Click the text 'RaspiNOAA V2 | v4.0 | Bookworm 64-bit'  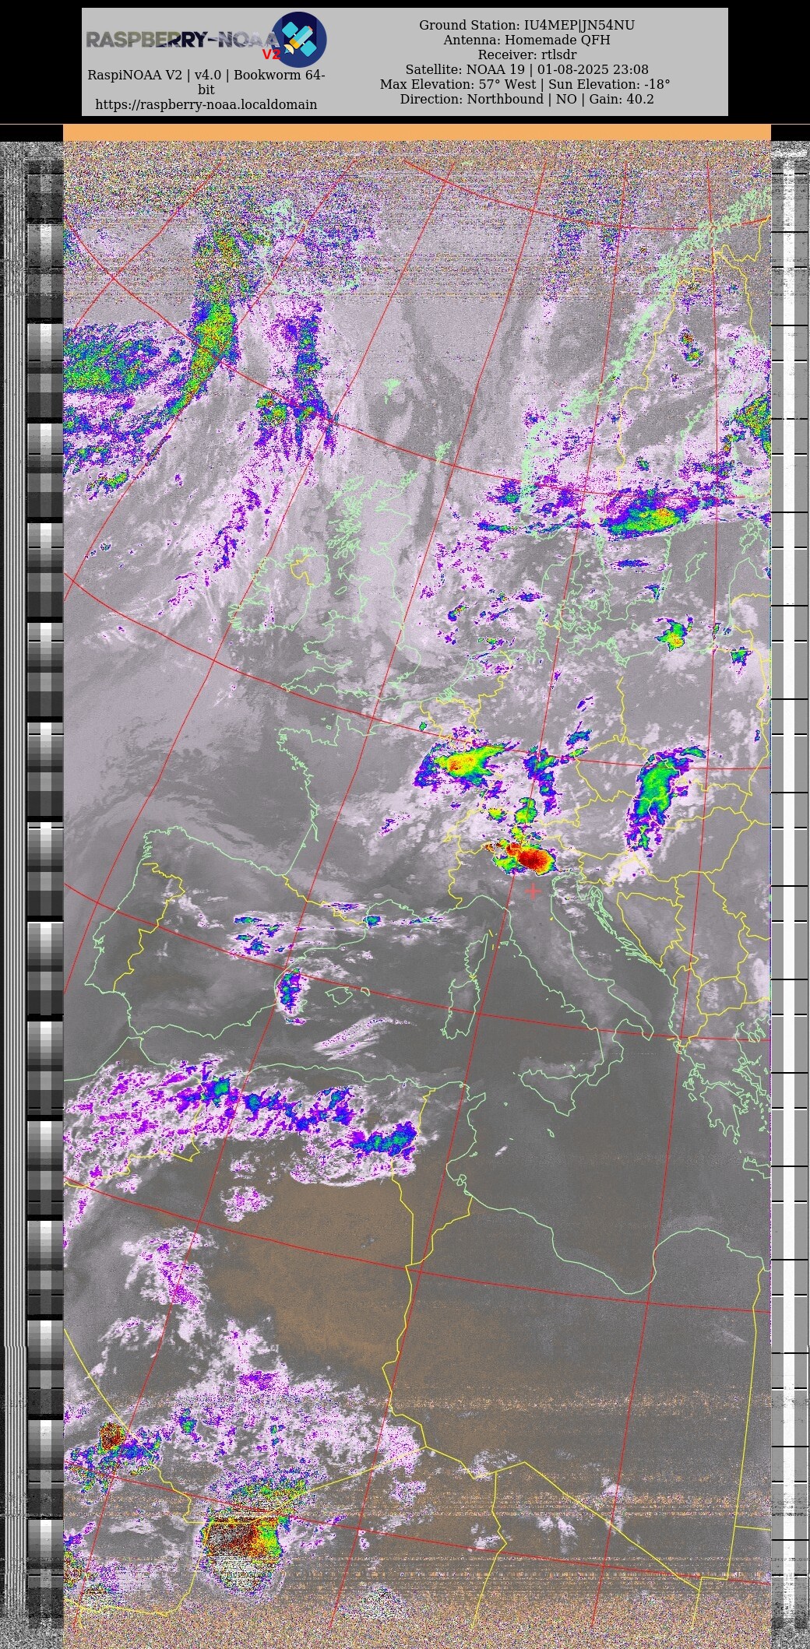coord(206,82)
